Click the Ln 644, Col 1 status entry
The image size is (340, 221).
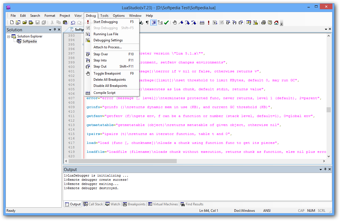[x=209, y=211]
